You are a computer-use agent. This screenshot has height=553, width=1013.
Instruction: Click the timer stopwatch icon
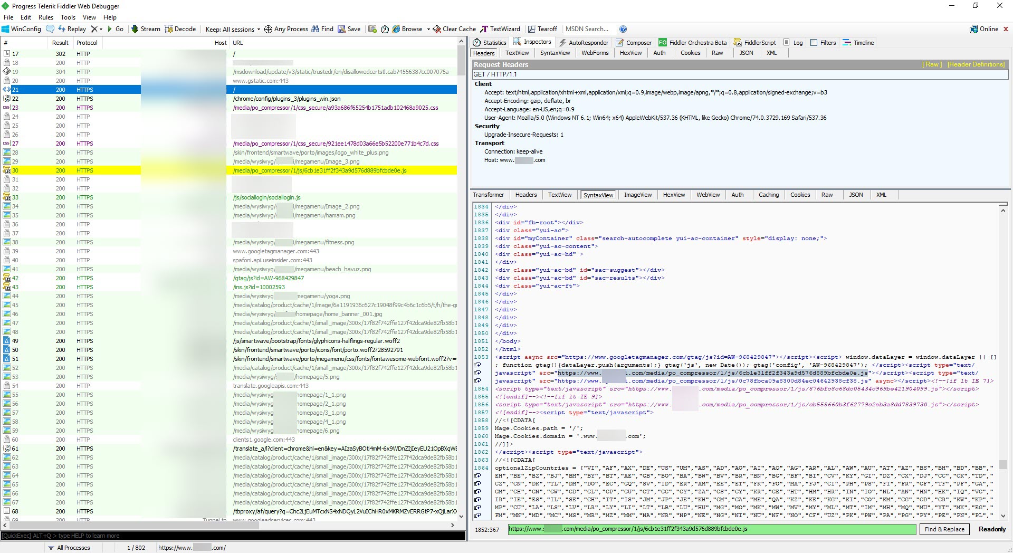(385, 29)
